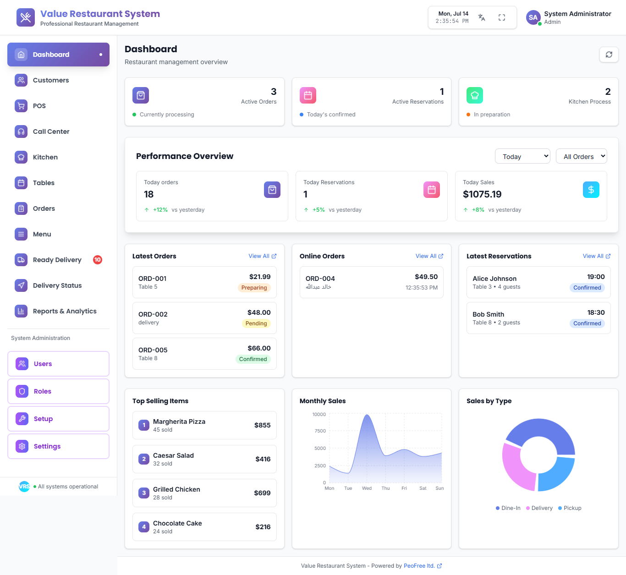Click the dashboard refresh icon button
Image resolution: width=626 pixels, height=575 pixels.
(609, 55)
